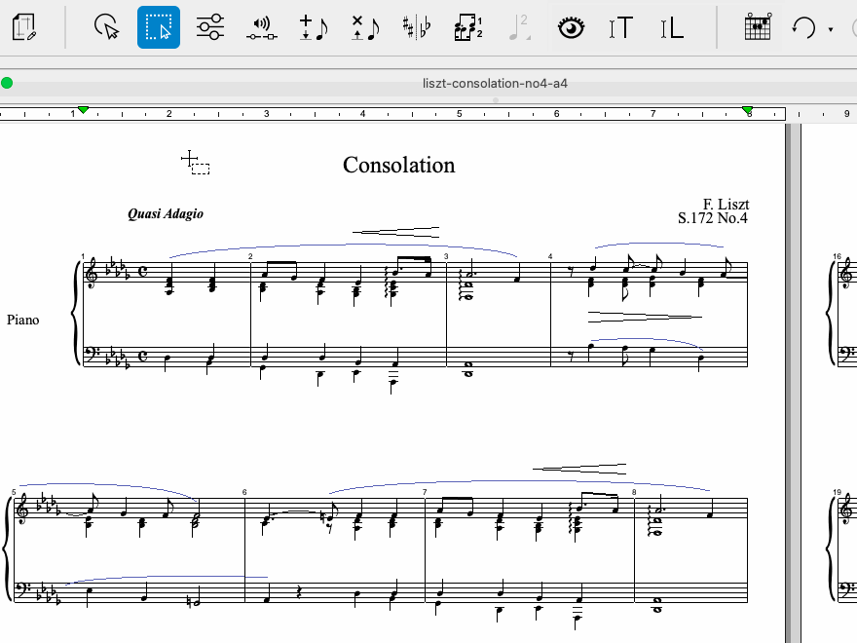Screen dimensions: 857x643
Task: Choose the delete note tool
Action: click(x=365, y=27)
